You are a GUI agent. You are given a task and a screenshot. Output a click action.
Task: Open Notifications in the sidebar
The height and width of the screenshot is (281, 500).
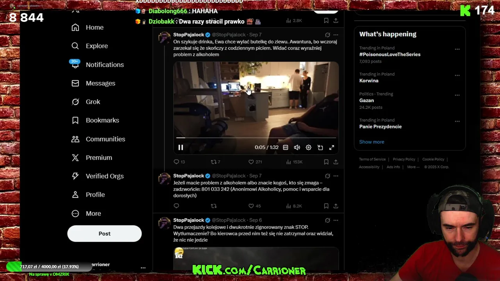pyautogui.click(x=97, y=65)
